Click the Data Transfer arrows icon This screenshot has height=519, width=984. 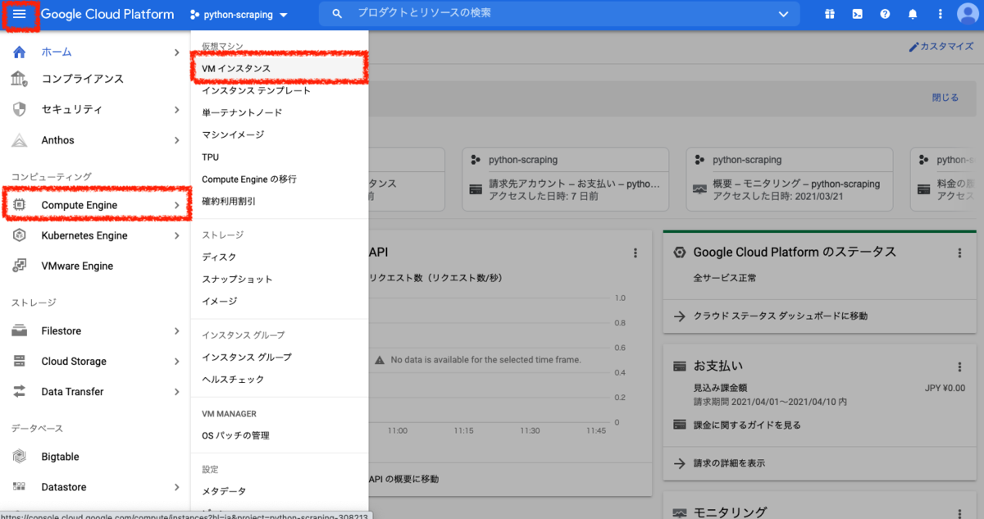[20, 391]
